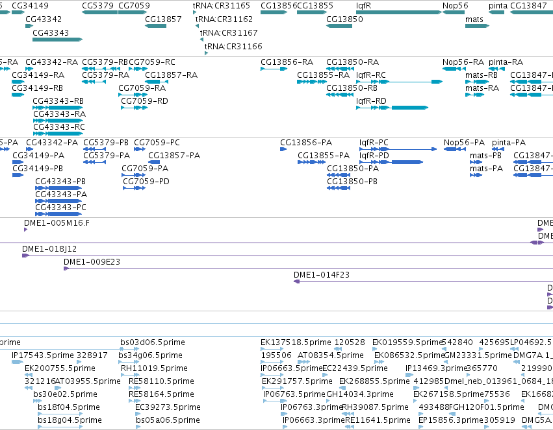Open BAC clone DME1-014F23 label
553x430 pixels.
322,275
